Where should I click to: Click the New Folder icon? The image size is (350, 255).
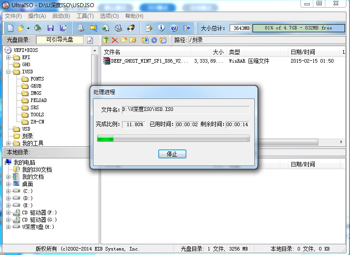coord(124,40)
